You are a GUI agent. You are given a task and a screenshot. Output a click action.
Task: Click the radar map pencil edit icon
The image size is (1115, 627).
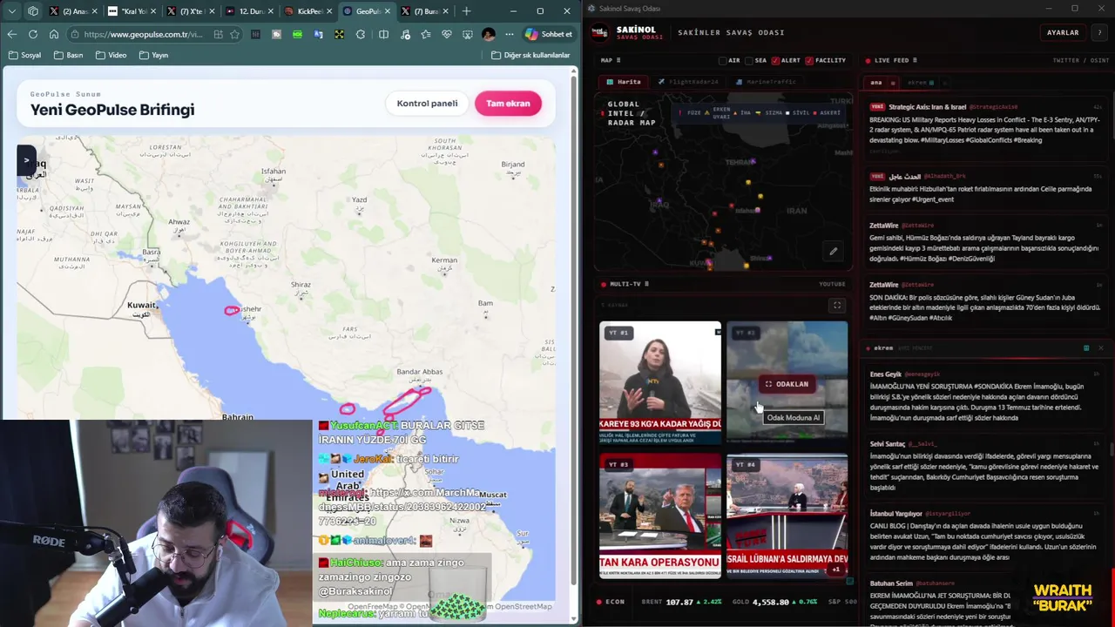[x=833, y=252]
